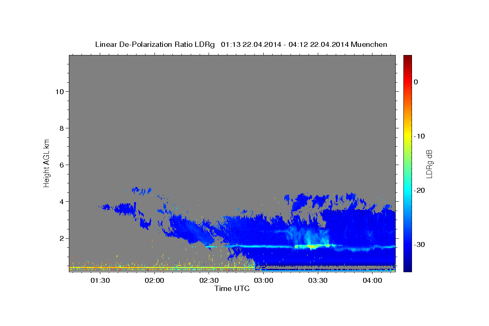Click the colorbar value -30

(x=419, y=244)
